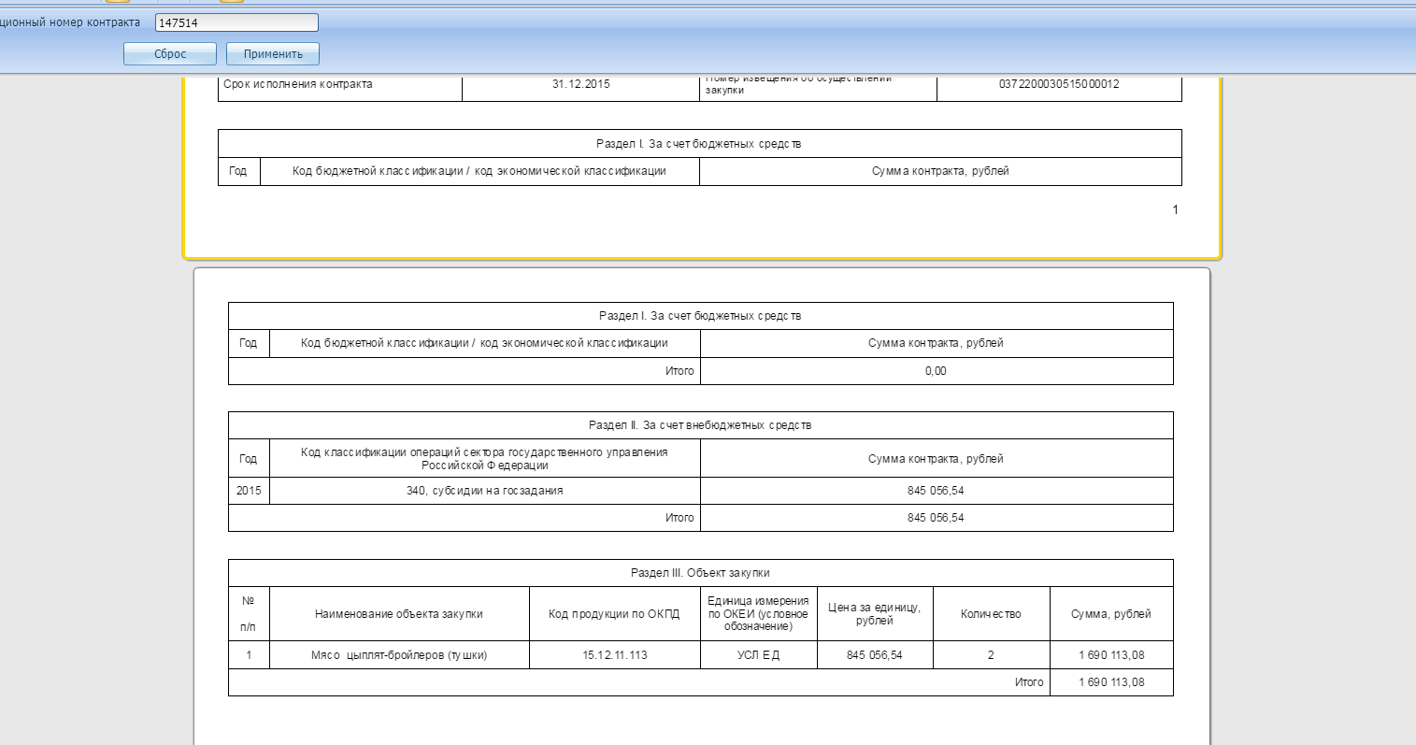The height and width of the screenshot is (745, 1416).
Task: Click the contract number input field containing 147514
Action: [x=236, y=22]
